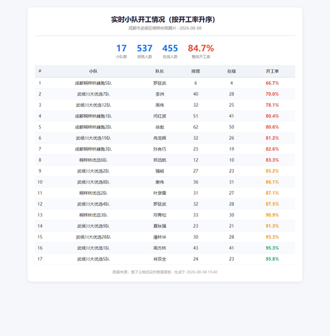330x336 pixels.
Task: Click the # column header
Action: pyautogui.click(x=40, y=71)
